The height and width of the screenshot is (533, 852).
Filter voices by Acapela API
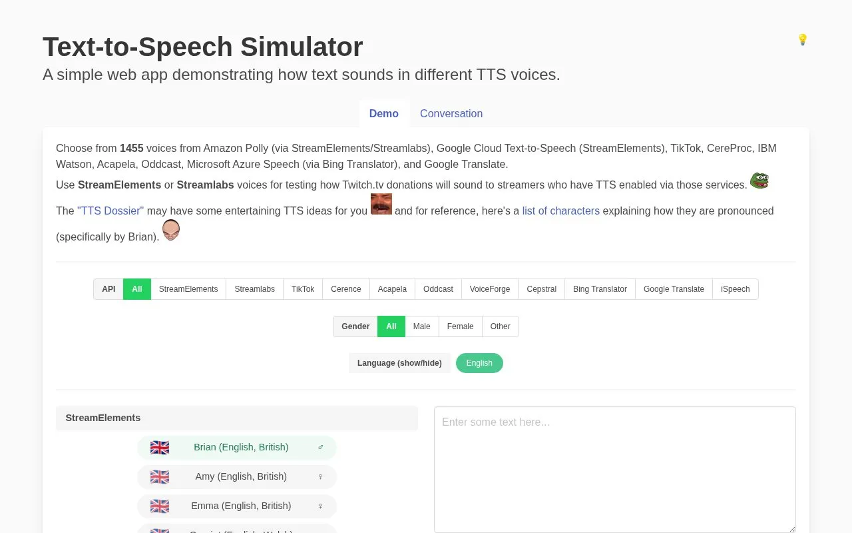click(392, 289)
